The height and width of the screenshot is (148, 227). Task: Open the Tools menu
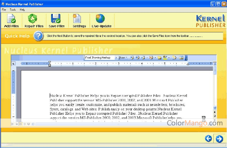[x=13, y=9]
